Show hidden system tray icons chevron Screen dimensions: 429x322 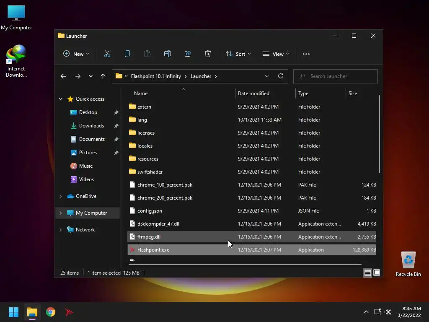point(366,312)
